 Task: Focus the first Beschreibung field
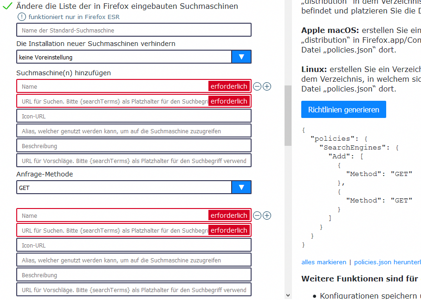click(x=134, y=146)
